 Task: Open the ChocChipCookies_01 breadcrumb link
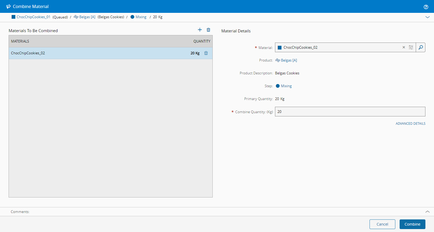pos(33,17)
